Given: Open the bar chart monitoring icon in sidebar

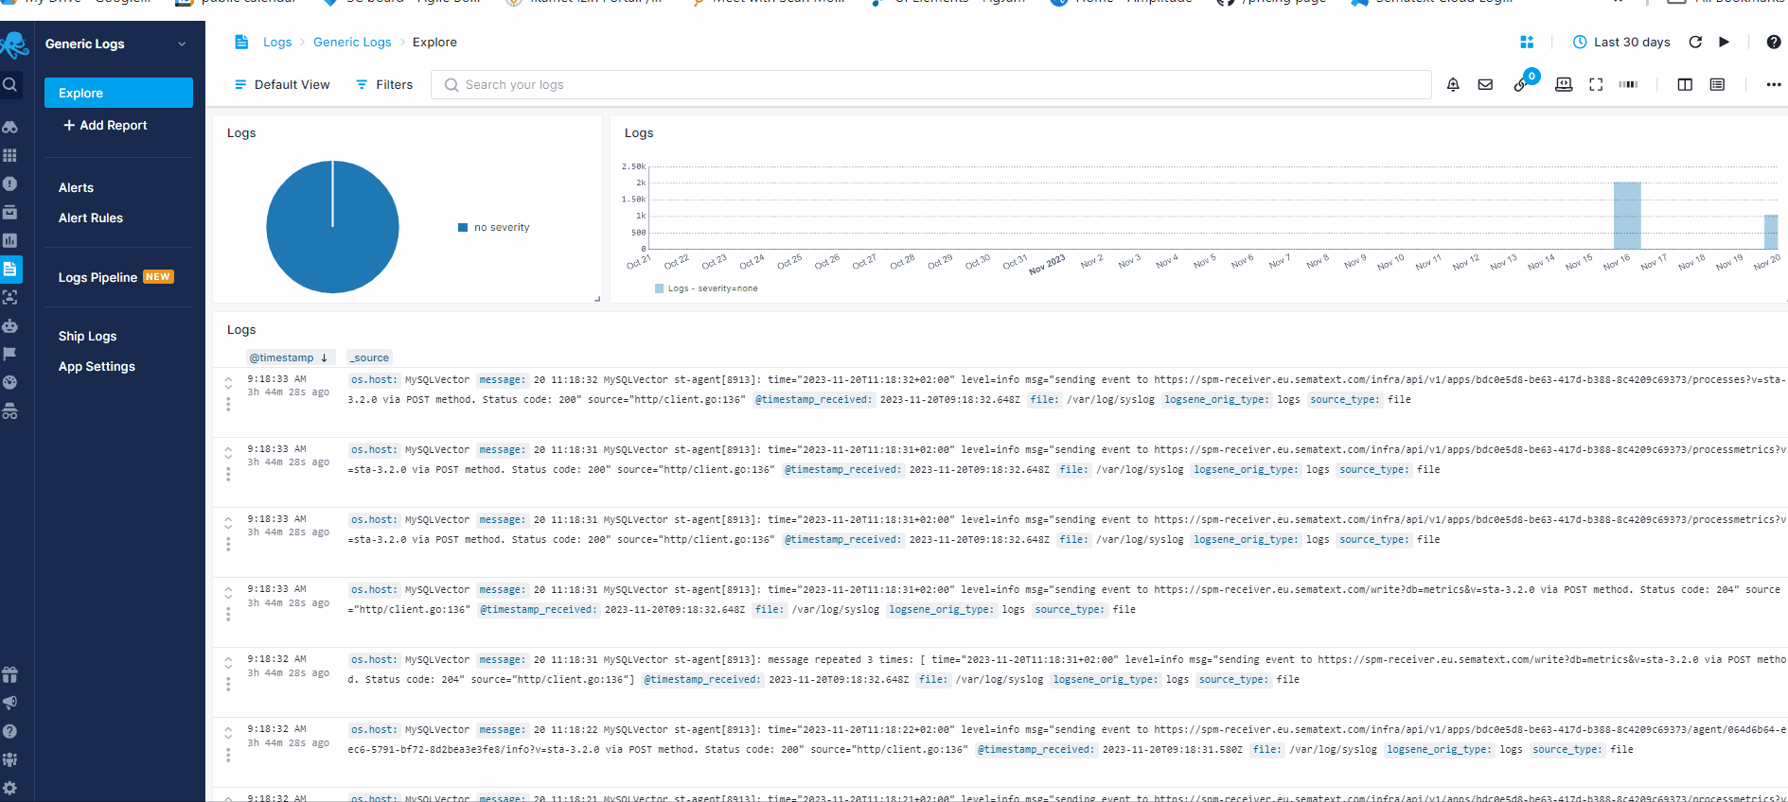Looking at the screenshot, I should pos(9,240).
